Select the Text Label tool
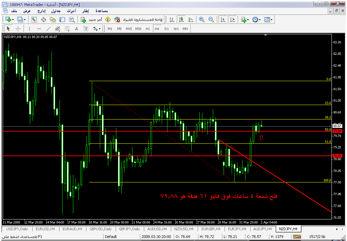Image resolution: width=347 pixels, height=241 pixels. [x=86, y=29]
